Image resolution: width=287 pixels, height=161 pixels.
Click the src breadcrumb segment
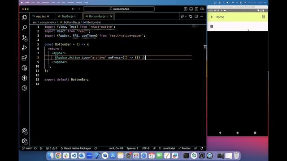[x=35, y=22]
